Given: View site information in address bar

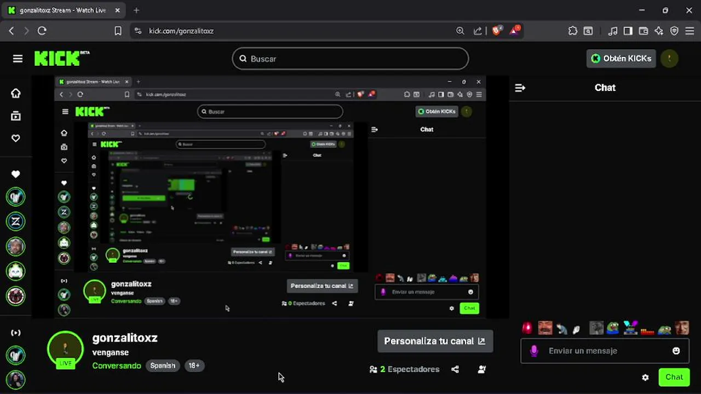Looking at the screenshot, I should 137,31.
